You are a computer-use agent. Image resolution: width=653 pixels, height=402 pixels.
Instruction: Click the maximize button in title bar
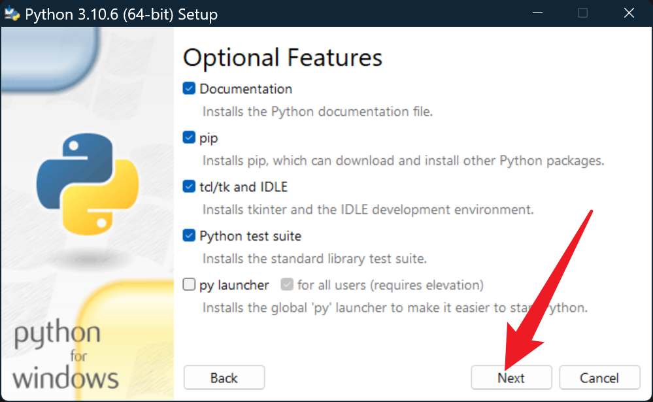[582, 13]
